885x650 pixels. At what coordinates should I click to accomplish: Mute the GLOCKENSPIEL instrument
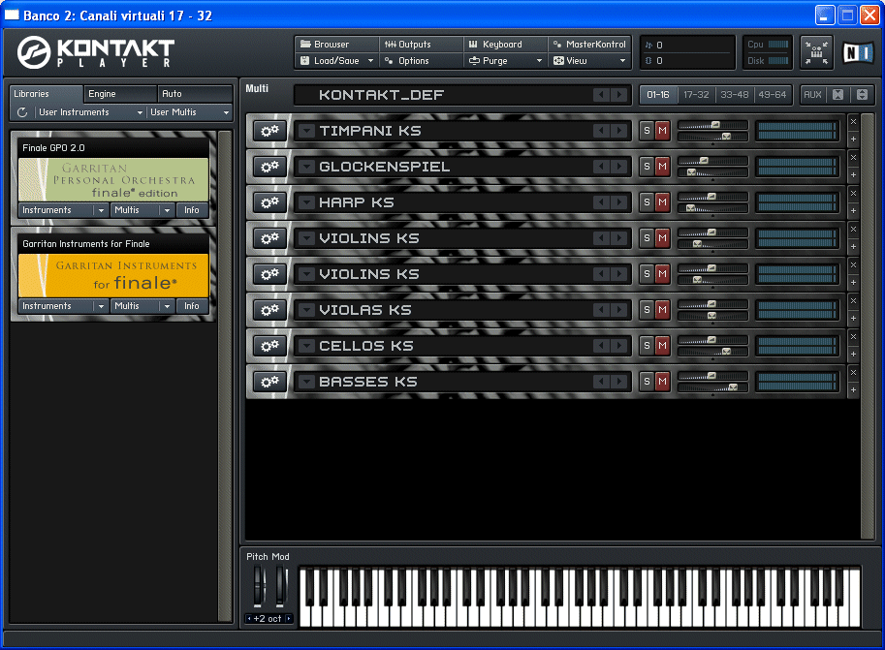pos(663,167)
